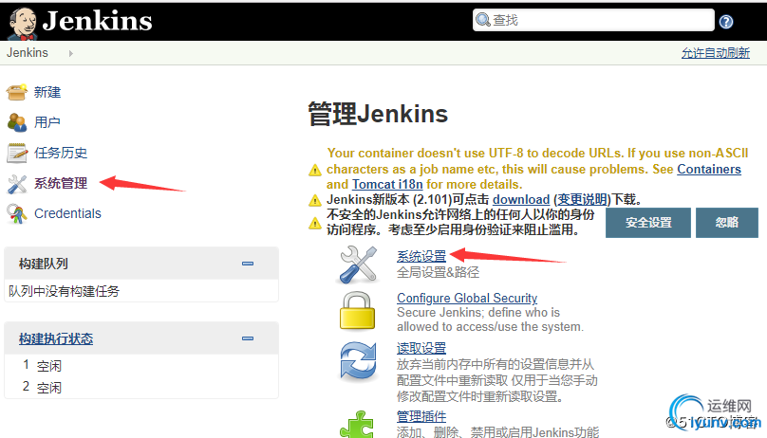This screenshot has height=438, width=767.
Task: Focus the 查找 search field
Action: click(x=593, y=20)
